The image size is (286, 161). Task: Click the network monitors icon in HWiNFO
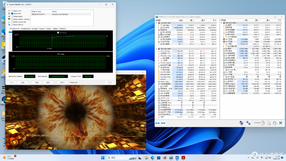[x=248, y=123]
